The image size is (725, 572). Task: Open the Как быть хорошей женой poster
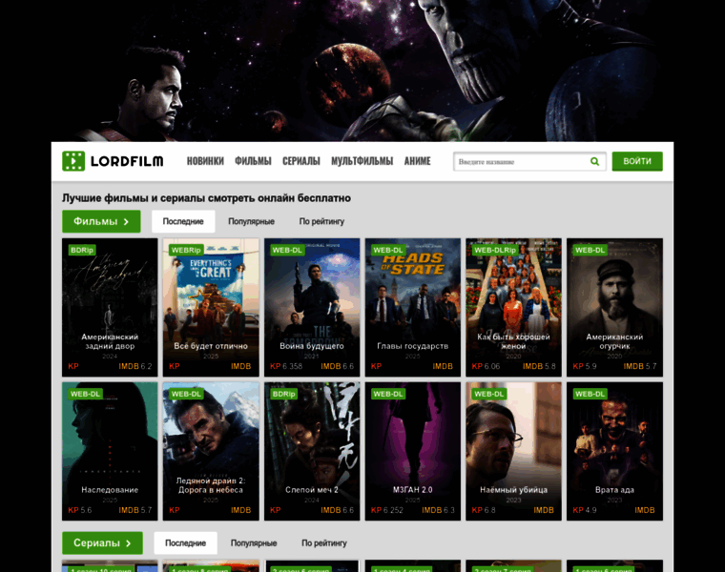pos(513,307)
